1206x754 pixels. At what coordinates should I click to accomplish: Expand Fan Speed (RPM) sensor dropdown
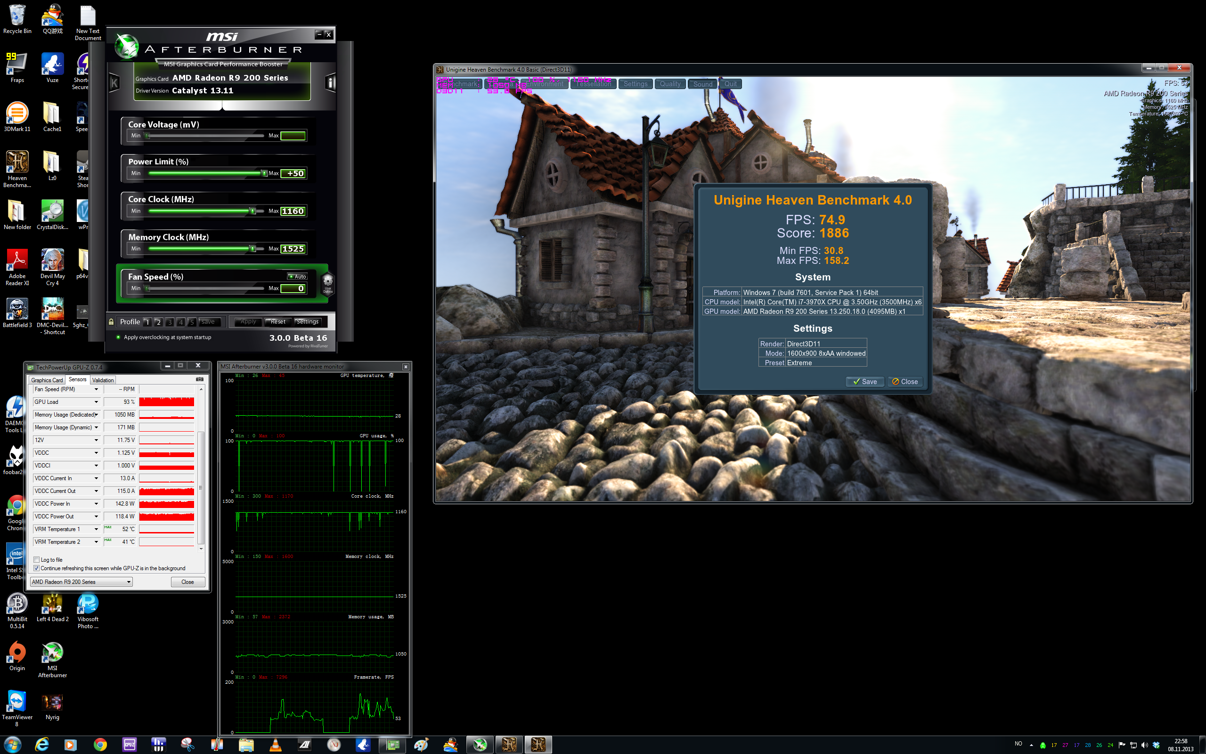coord(96,389)
